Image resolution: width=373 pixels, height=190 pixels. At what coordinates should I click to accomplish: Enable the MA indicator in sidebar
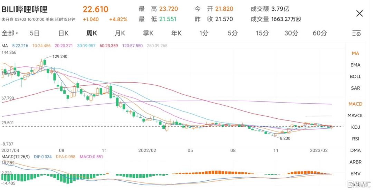coord(355,53)
